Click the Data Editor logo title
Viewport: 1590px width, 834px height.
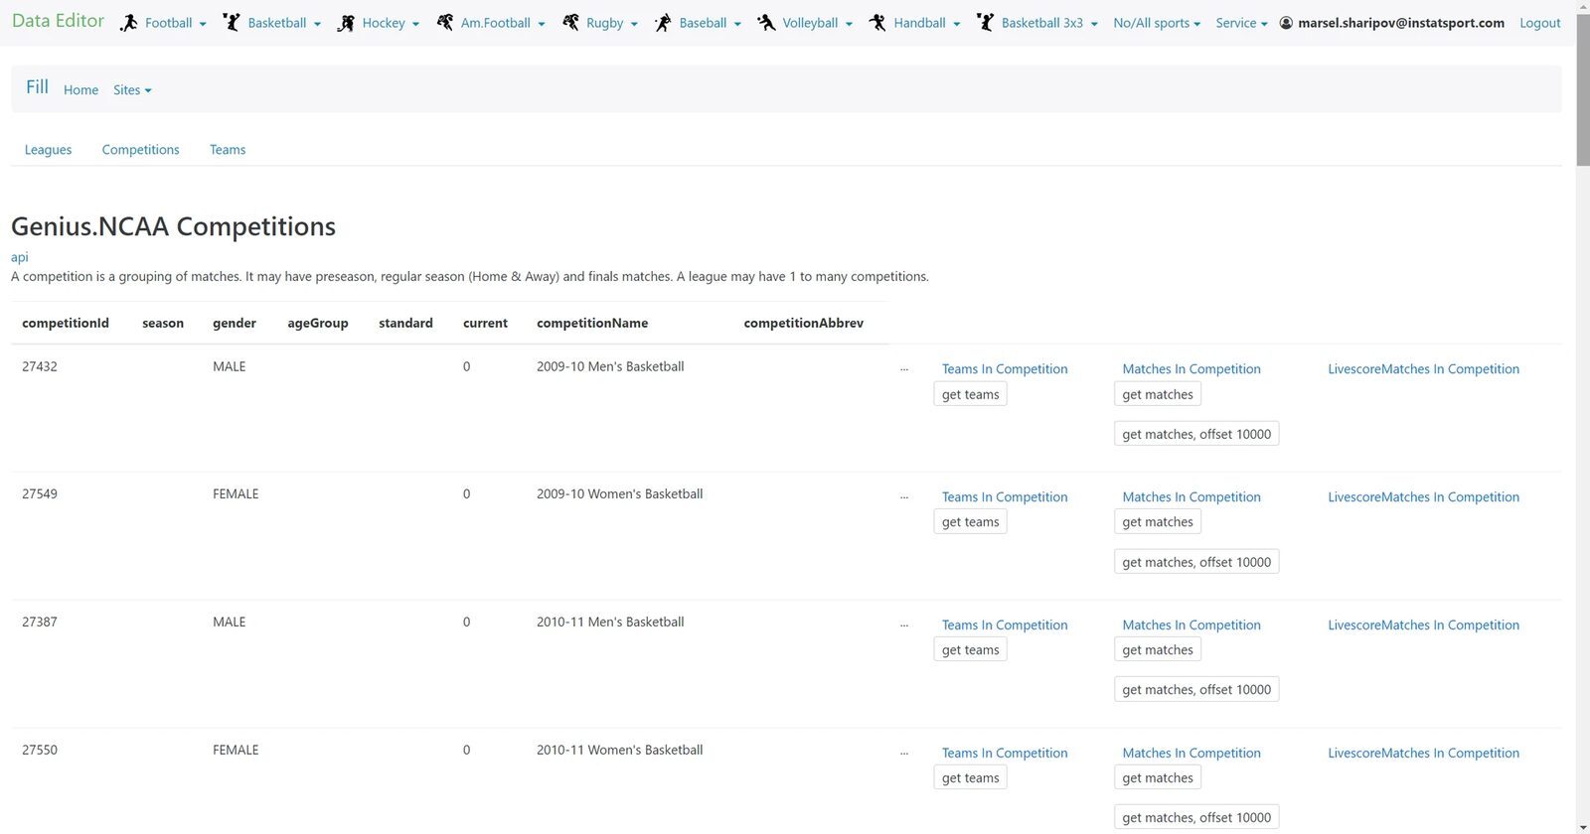[58, 21]
